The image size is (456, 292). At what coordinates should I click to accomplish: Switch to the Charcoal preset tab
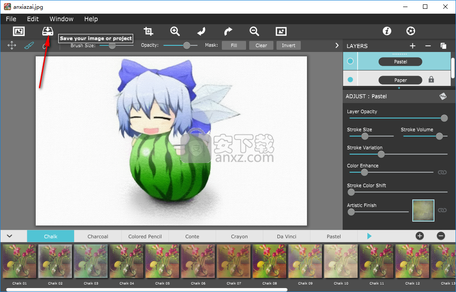98,236
